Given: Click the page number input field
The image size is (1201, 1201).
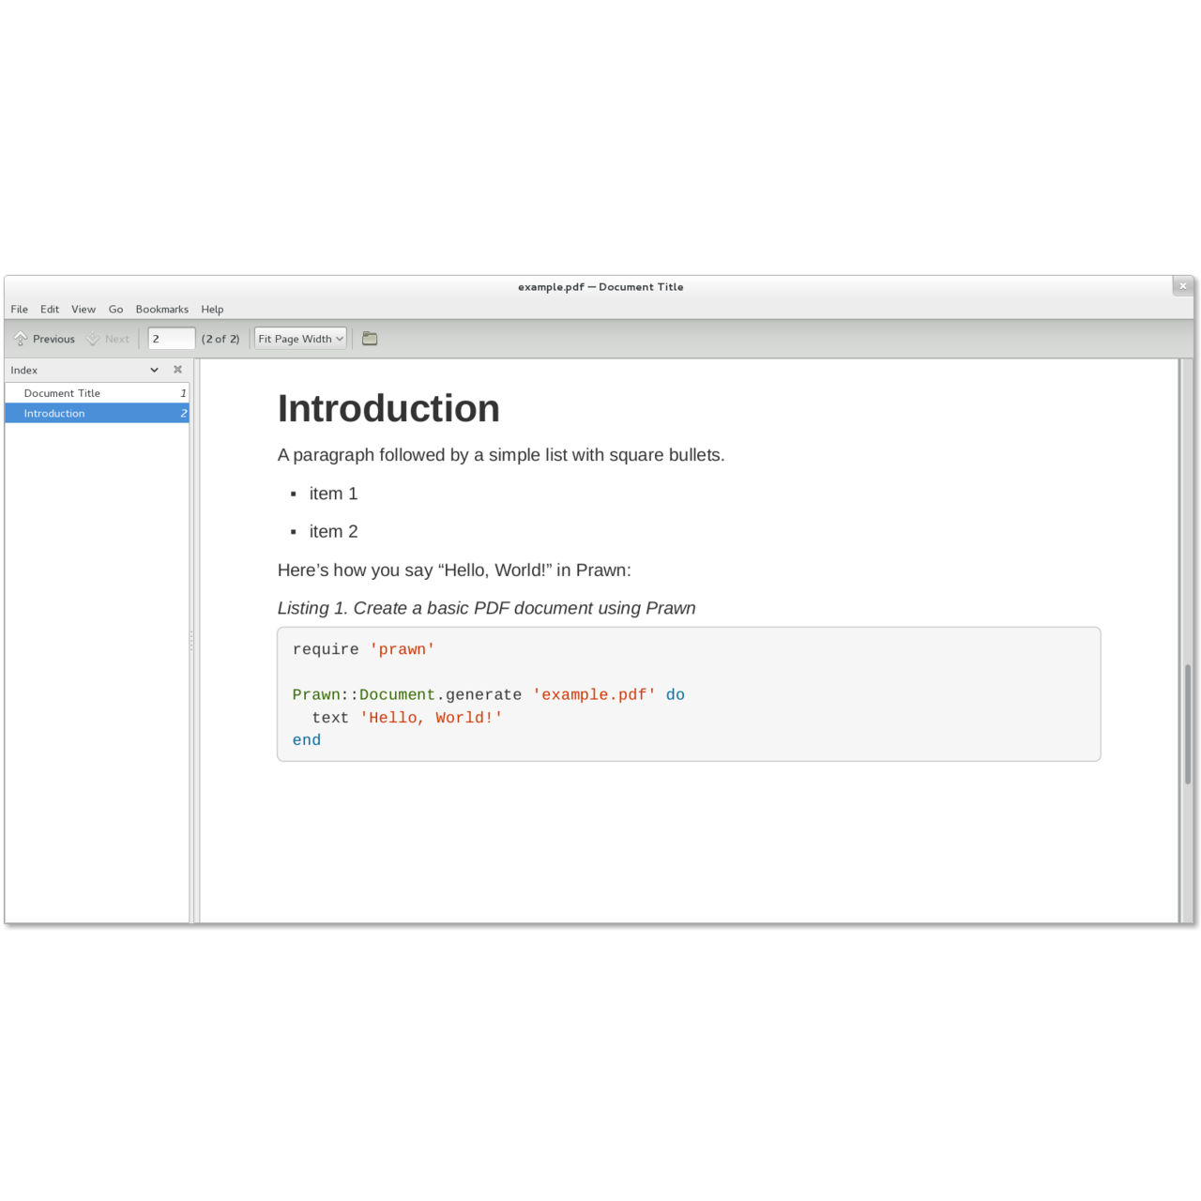Looking at the screenshot, I should pyautogui.click(x=171, y=339).
